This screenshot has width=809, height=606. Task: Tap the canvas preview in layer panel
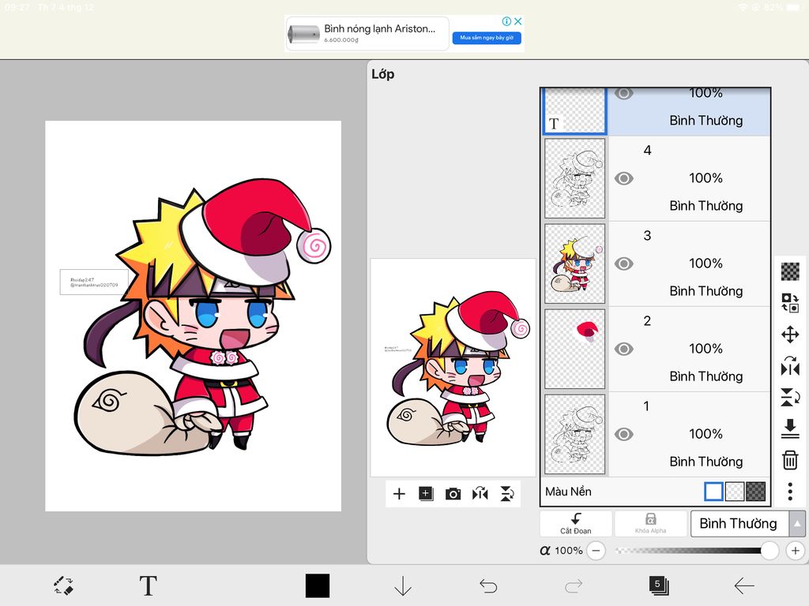click(453, 368)
